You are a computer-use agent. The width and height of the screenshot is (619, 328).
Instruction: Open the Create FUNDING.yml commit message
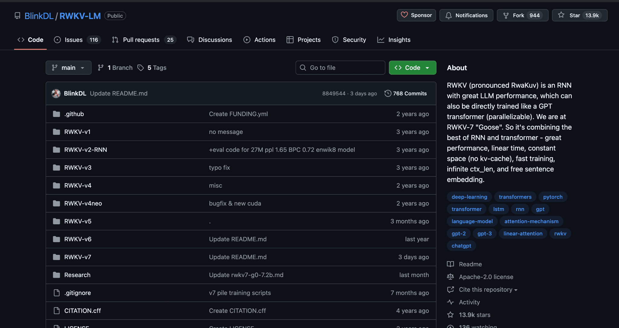pos(238,114)
